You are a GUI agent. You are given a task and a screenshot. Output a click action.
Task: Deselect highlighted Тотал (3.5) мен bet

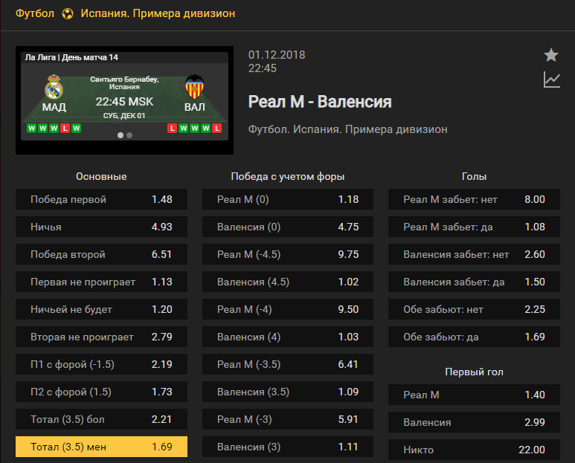(101, 447)
